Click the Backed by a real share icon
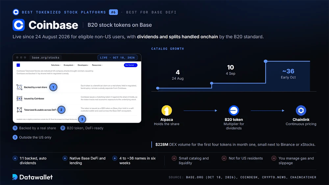The height and width of the screenshot is (185, 329). coord(19,87)
